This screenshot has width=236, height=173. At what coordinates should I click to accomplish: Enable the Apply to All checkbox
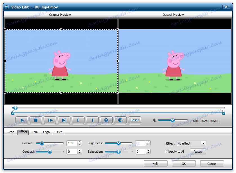(x=167, y=152)
